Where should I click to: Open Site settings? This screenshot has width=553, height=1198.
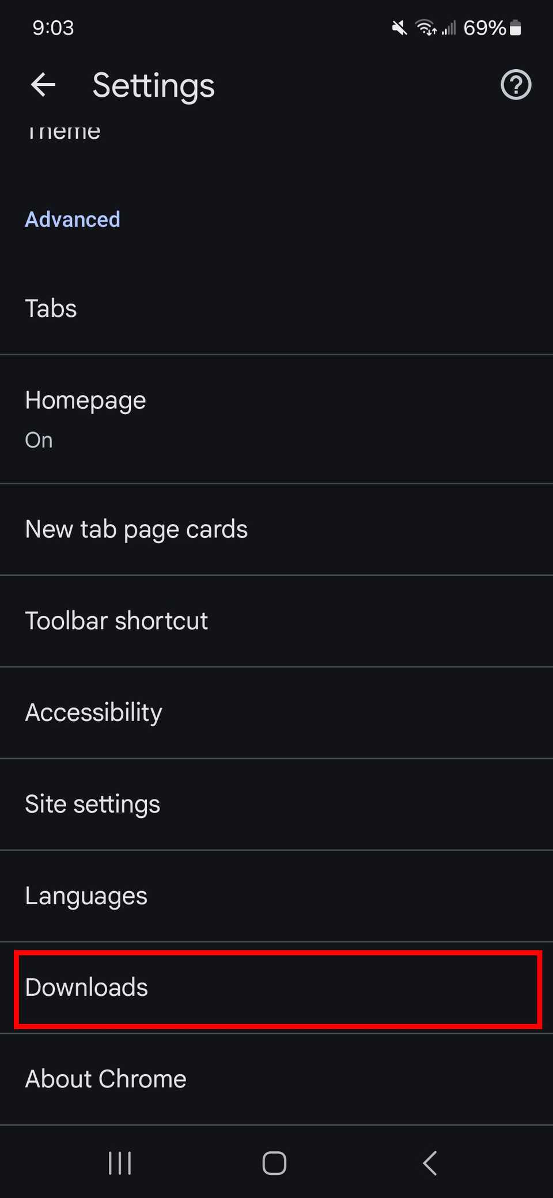[276, 804]
